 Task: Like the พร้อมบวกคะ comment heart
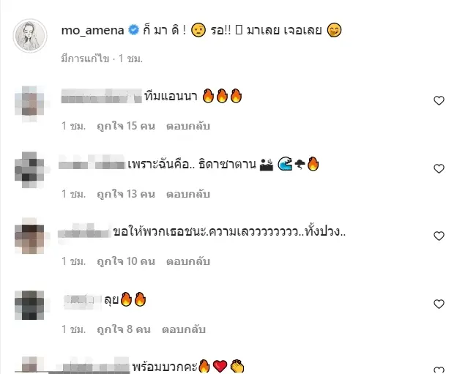click(439, 370)
